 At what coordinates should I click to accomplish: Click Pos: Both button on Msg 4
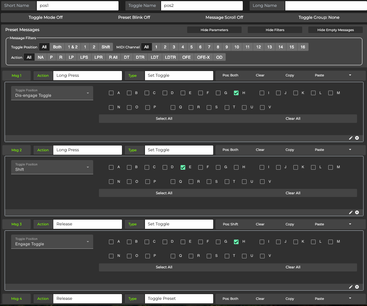click(x=230, y=299)
